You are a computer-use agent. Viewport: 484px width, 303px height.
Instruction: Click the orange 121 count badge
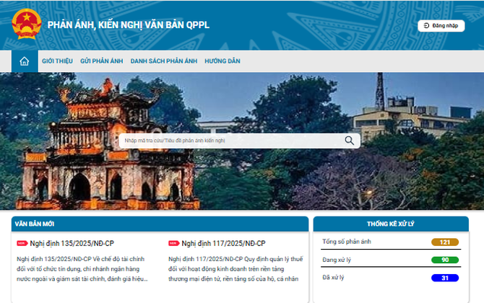tap(445, 242)
